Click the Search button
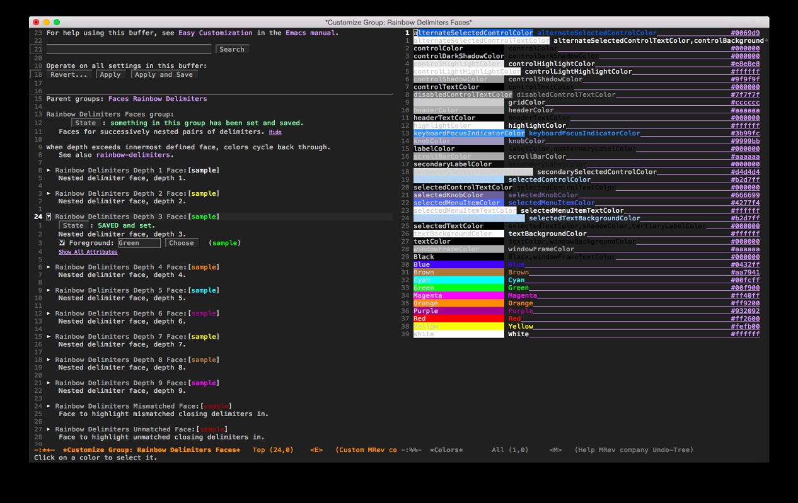This screenshot has width=798, height=503. 232,49
